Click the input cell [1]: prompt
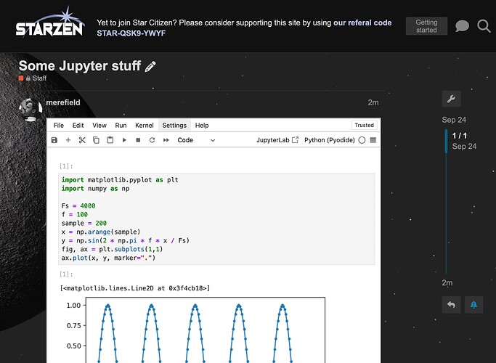The image size is (496, 363). tap(66, 166)
